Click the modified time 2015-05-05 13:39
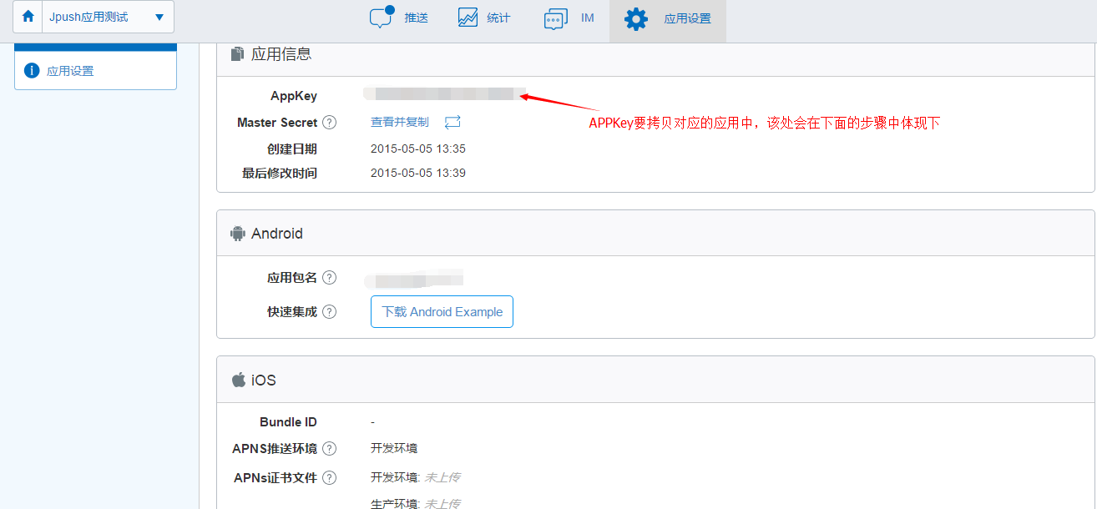This screenshot has height=509, width=1097. point(418,173)
